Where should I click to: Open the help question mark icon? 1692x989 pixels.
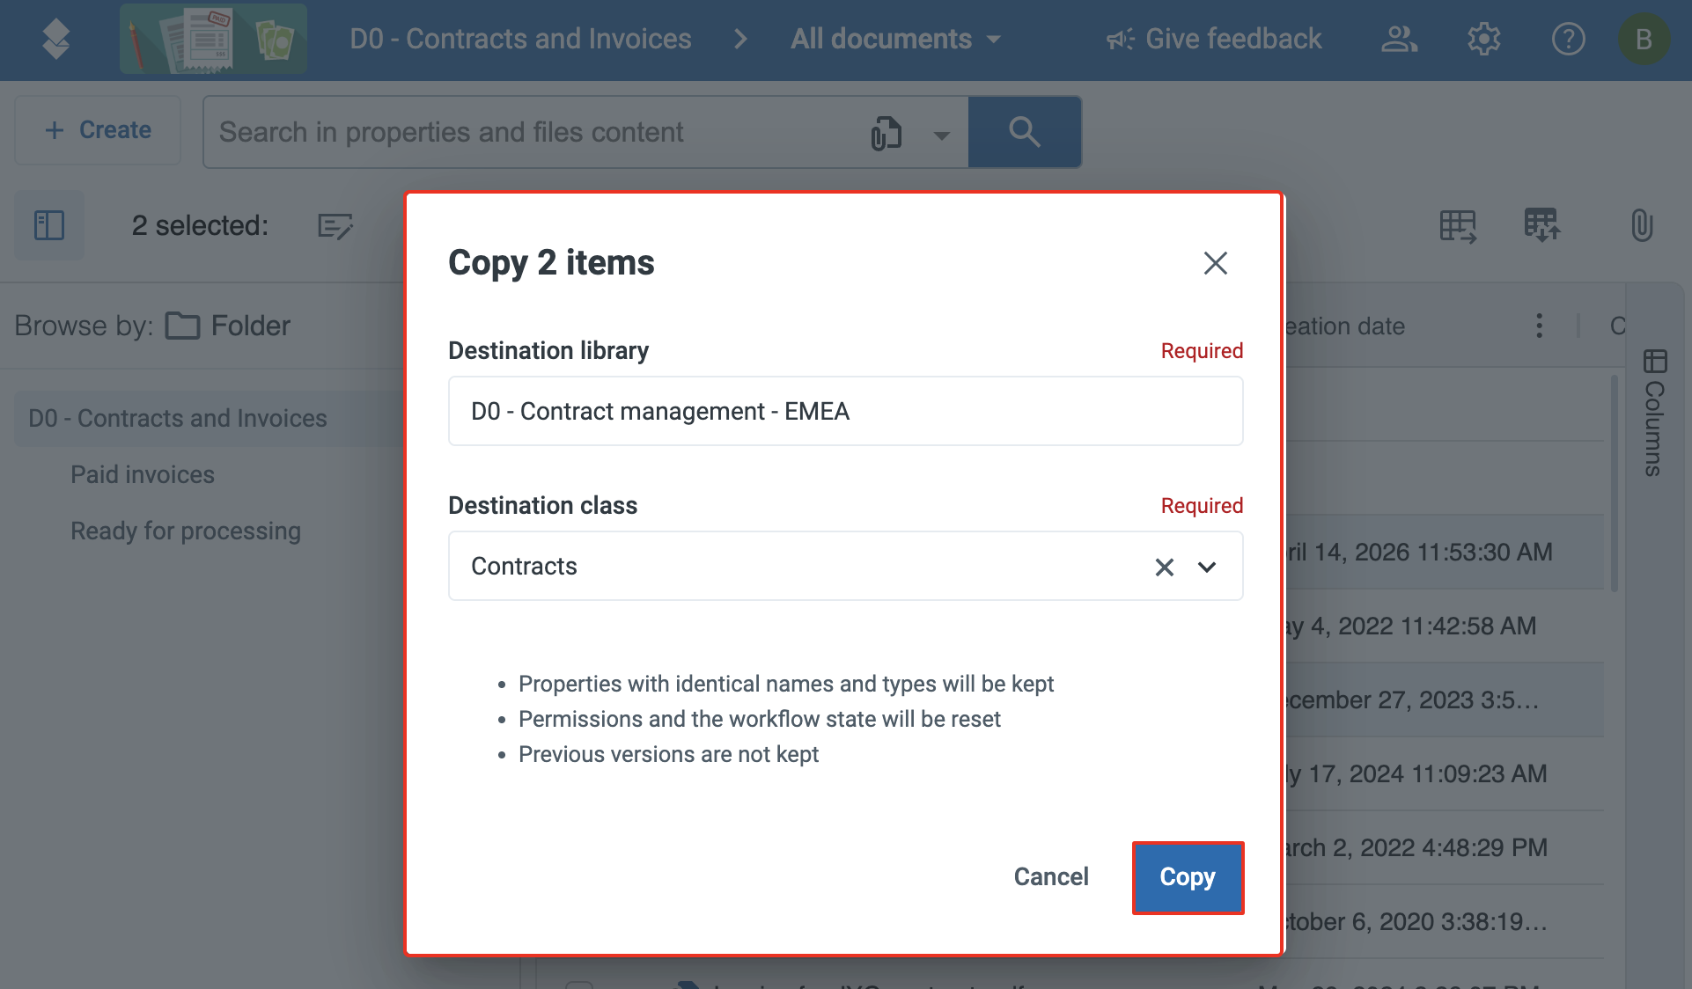click(x=1568, y=39)
